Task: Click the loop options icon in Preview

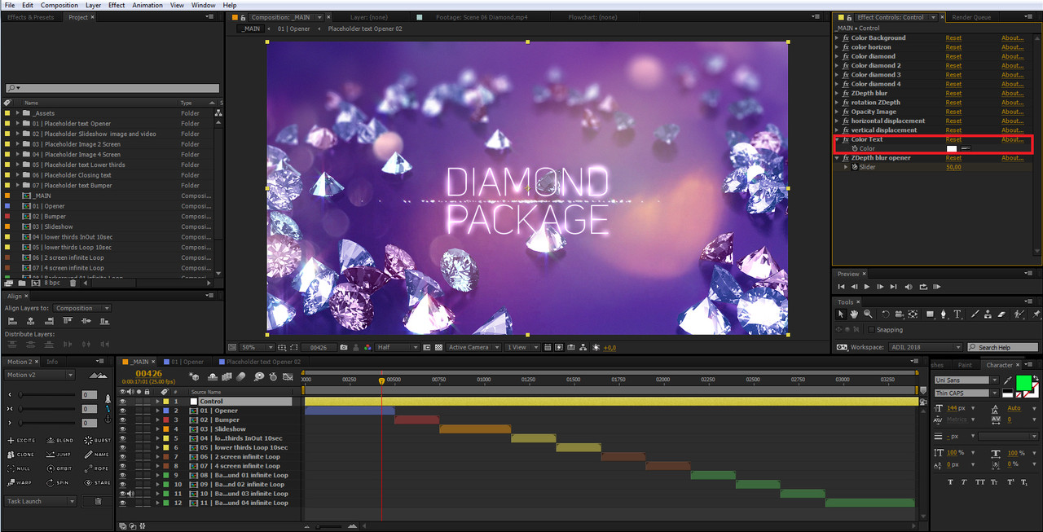Action: (923, 287)
